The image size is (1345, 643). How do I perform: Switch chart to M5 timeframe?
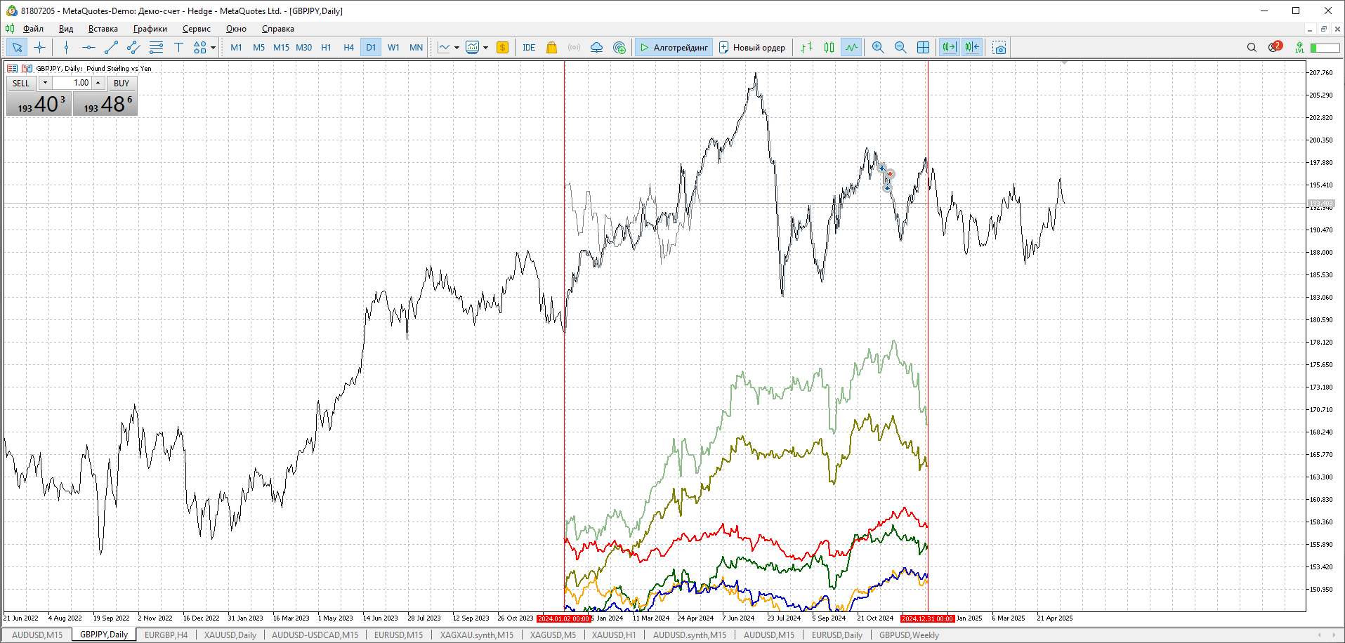tap(258, 48)
